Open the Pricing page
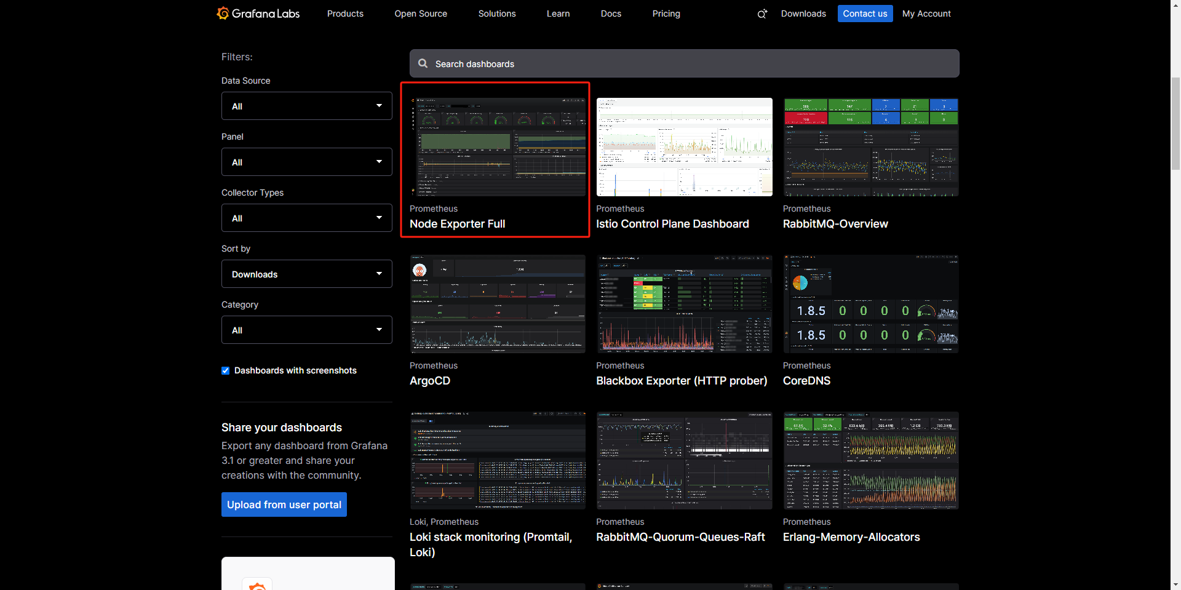This screenshot has width=1181, height=590. (x=666, y=14)
